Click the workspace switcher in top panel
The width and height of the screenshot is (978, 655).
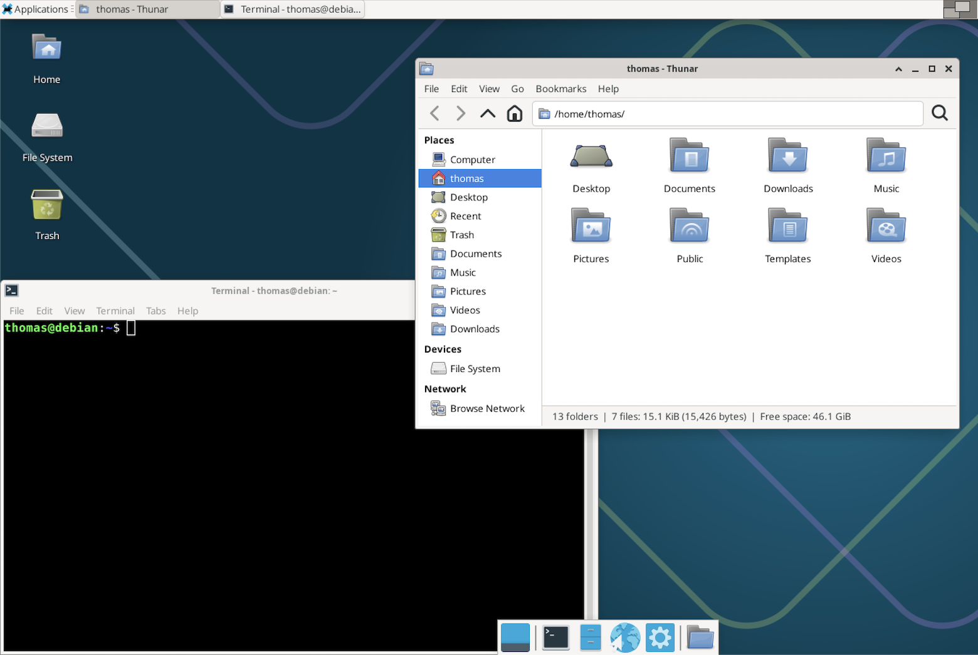[x=960, y=9]
